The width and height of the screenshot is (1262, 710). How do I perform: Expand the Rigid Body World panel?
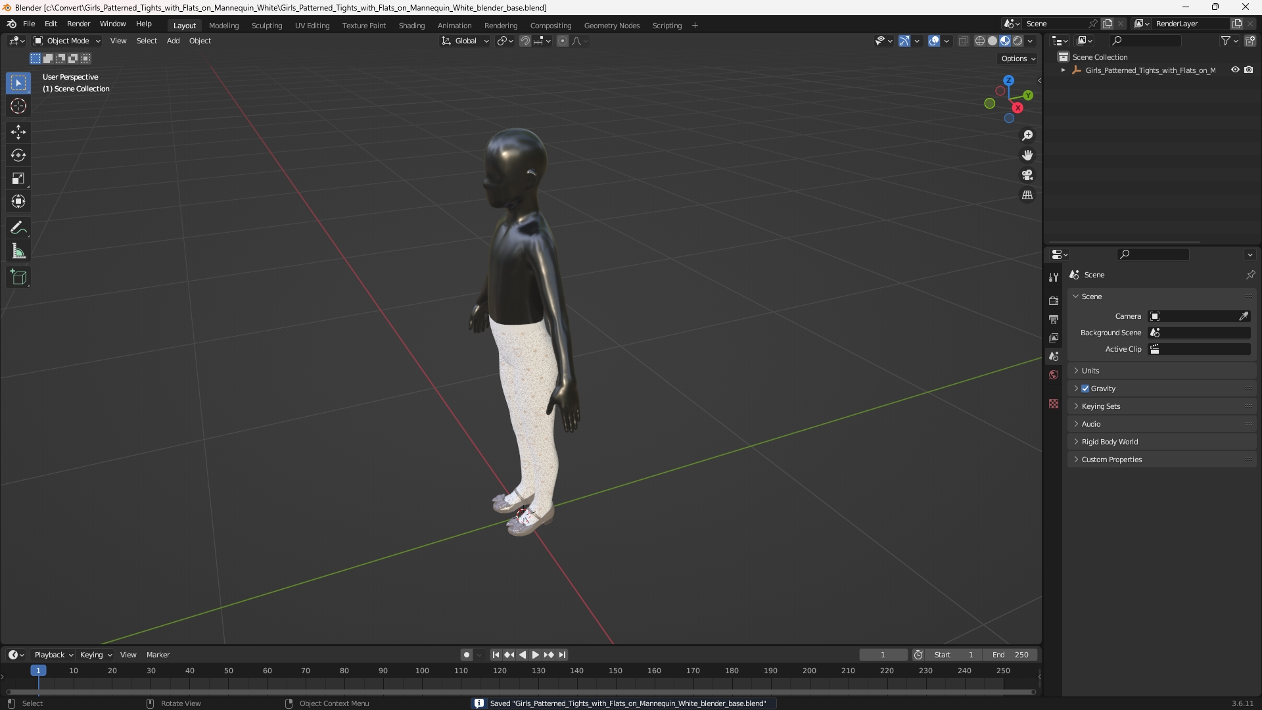[1162, 442]
